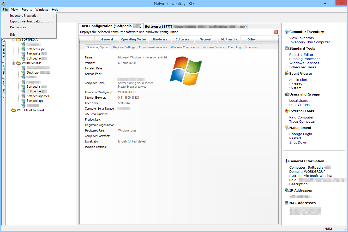Select Softpedia-pc in the tree
Screen dimensions: 348x232
pyautogui.click(x=36, y=49)
